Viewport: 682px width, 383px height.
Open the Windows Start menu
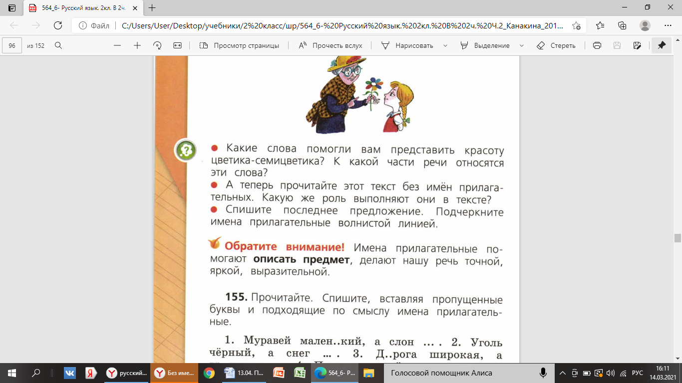(12, 373)
